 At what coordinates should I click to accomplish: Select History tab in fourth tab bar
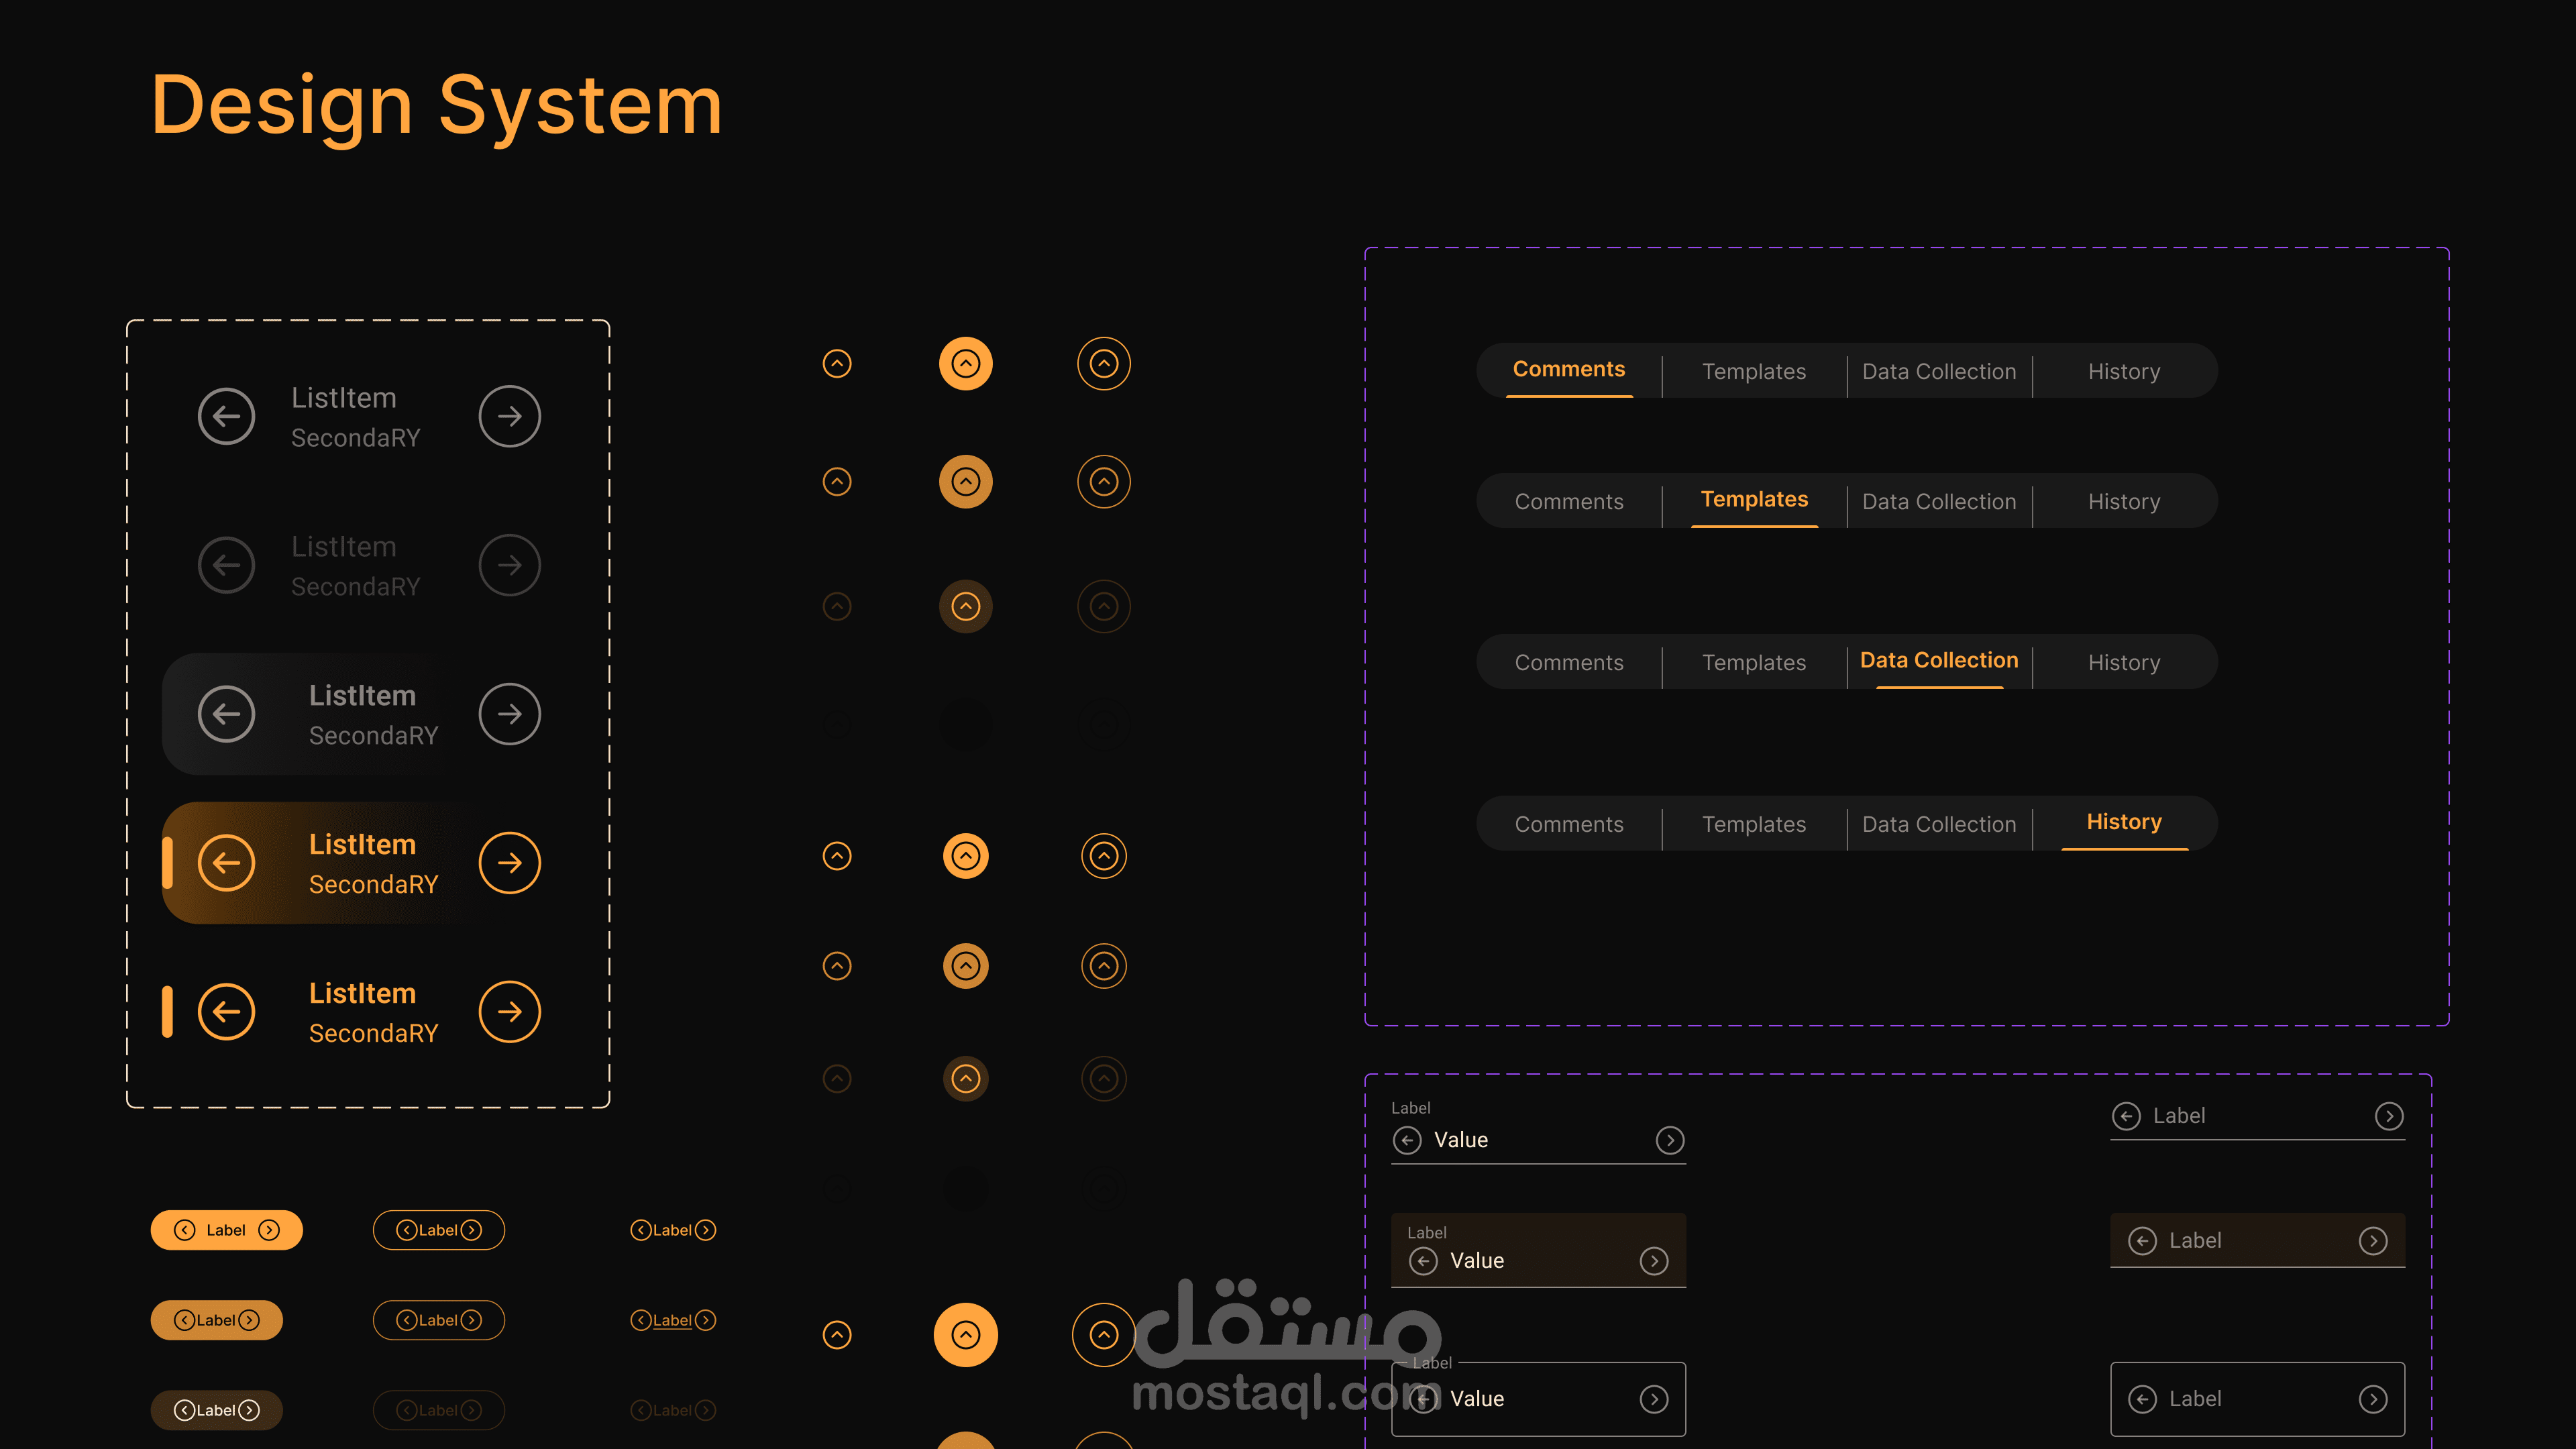point(2123,822)
